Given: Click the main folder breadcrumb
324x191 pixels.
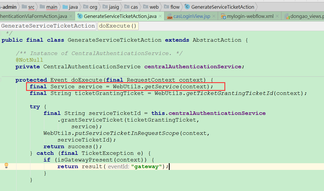Looking at the screenshot, I should (x=49, y=7).
